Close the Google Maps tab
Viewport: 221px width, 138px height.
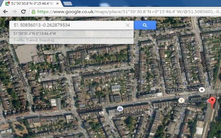point(58,4)
